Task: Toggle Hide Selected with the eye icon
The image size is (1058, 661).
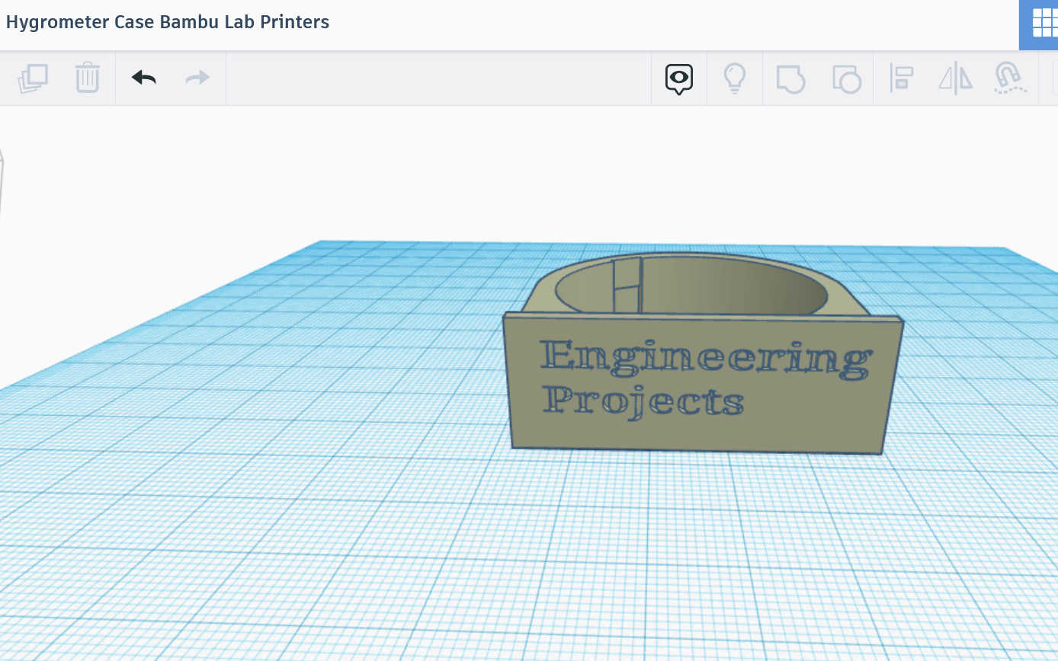Action: tap(678, 78)
